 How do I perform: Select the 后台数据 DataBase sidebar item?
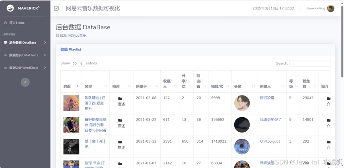[25, 43]
